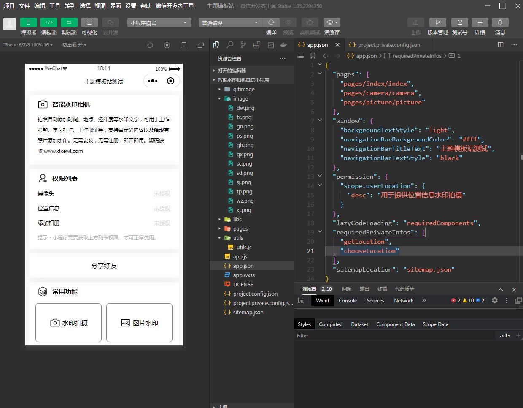Open version management from toolbar
The width and height of the screenshot is (523, 408).
point(437,22)
